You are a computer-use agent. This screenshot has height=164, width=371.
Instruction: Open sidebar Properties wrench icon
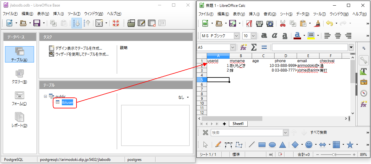[364, 60]
